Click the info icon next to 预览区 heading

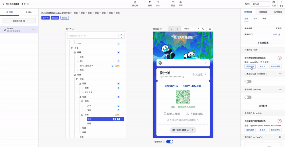click(161, 29)
